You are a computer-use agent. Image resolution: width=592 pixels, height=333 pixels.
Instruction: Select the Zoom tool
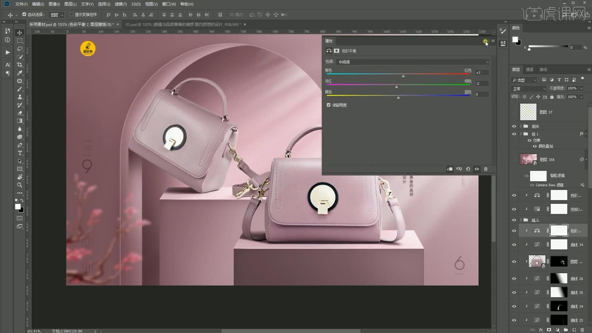pos(20,185)
